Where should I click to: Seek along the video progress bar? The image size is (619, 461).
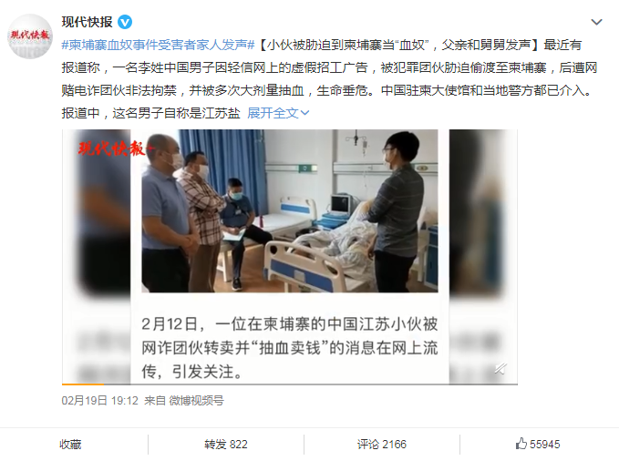[x=289, y=384]
